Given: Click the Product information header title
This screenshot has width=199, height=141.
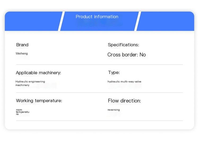Looking at the screenshot, I should [x=97, y=17].
